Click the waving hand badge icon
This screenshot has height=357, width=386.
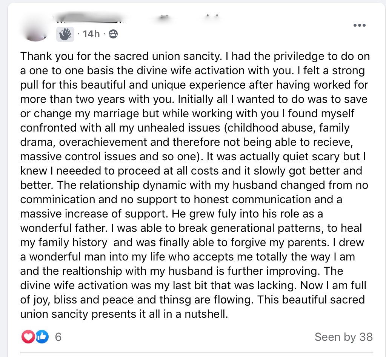pyautogui.click(x=65, y=34)
